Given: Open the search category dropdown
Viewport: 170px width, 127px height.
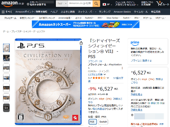Looking at the screenshot, I should point(62,4).
